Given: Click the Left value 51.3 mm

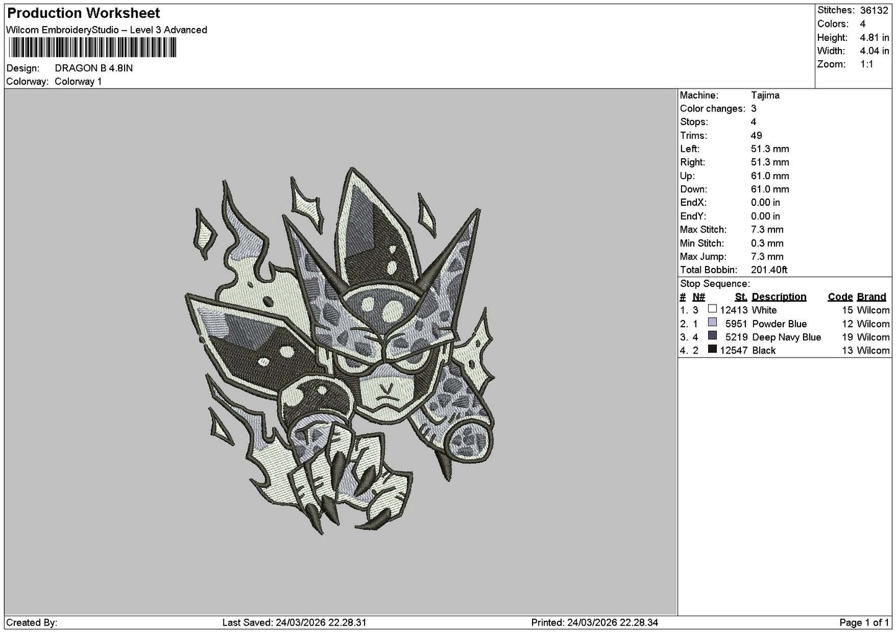Looking at the screenshot, I should click(x=770, y=149).
